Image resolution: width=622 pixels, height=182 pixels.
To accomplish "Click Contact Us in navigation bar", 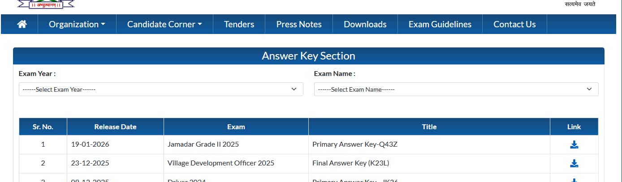I will pyautogui.click(x=514, y=24).
